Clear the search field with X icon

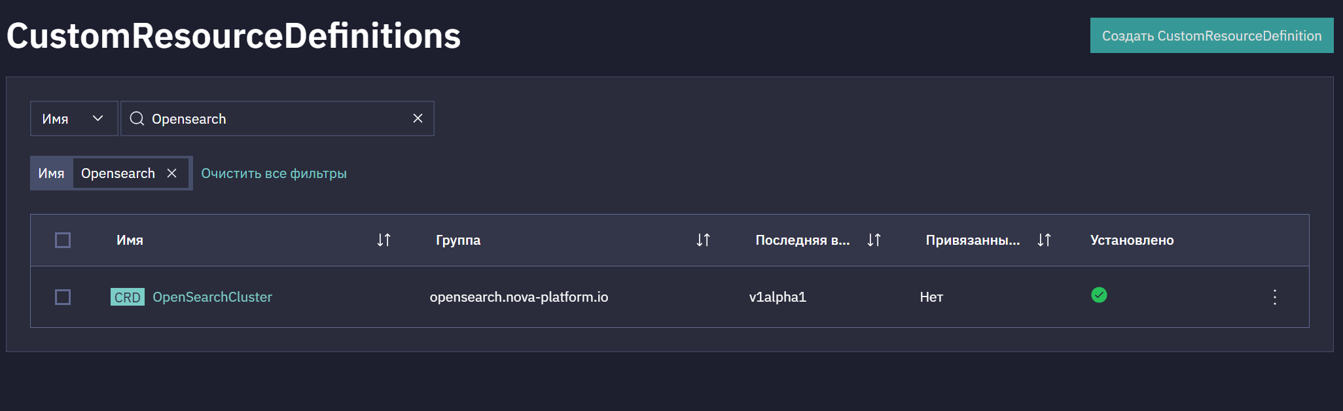pyautogui.click(x=418, y=118)
